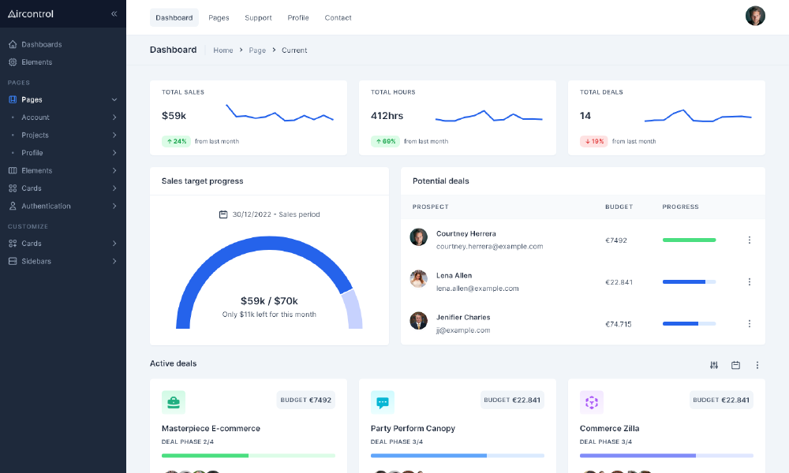The width and height of the screenshot is (789, 473).
Task: Click the Sidebars icon under Customize
Action: pyautogui.click(x=11, y=261)
